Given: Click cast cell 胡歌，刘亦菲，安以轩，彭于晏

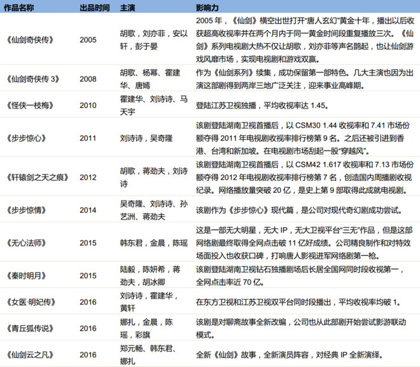Looking at the screenshot, I should point(154,40).
